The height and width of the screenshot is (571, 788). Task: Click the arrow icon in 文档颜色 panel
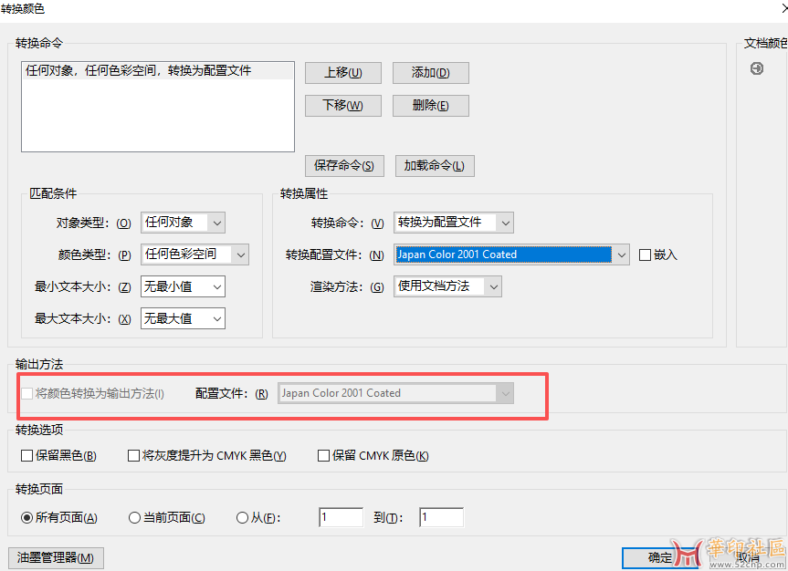pos(757,68)
